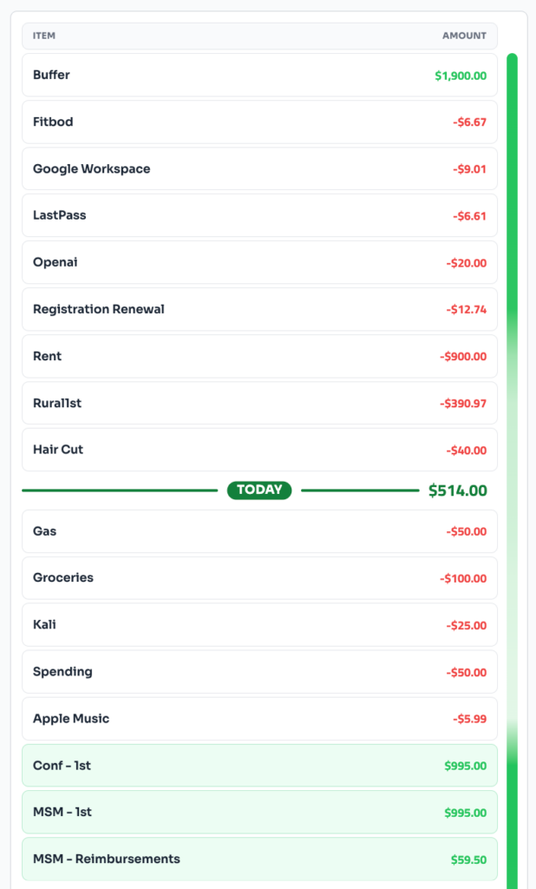This screenshot has width=536, height=889.
Task: Open the Groceries row
Action: click(x=259, y=578)
